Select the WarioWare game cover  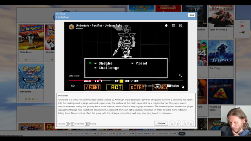(x=31, y=77)
